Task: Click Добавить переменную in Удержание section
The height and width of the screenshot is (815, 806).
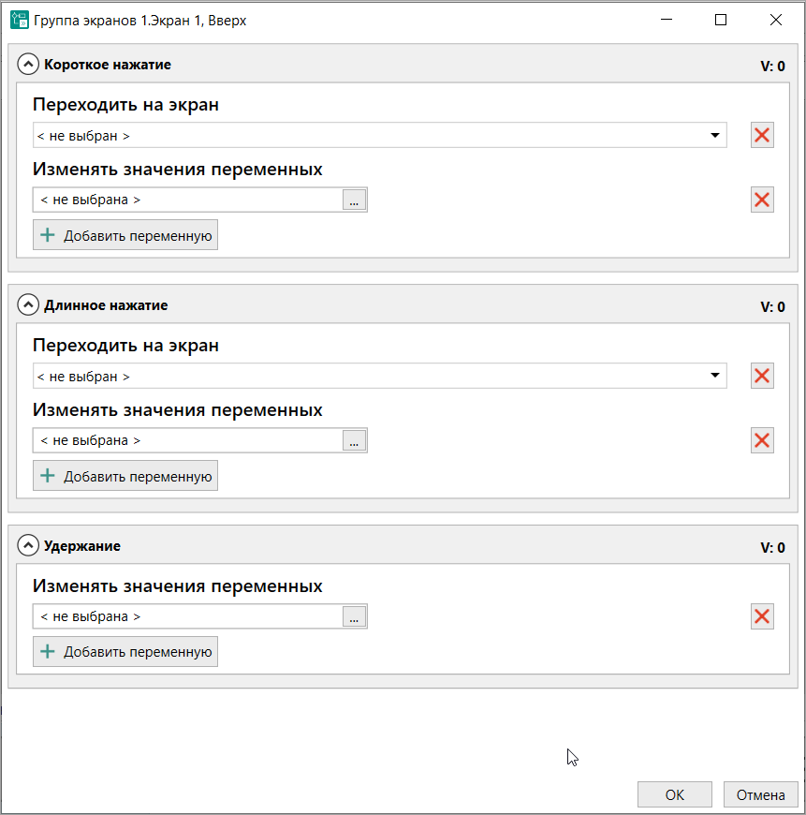Action: pos(125,652)
